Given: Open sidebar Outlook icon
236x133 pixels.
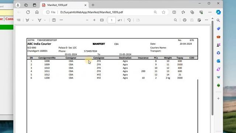Looking at the screenshot, I should pyautogui.click(x=218, y=61).
